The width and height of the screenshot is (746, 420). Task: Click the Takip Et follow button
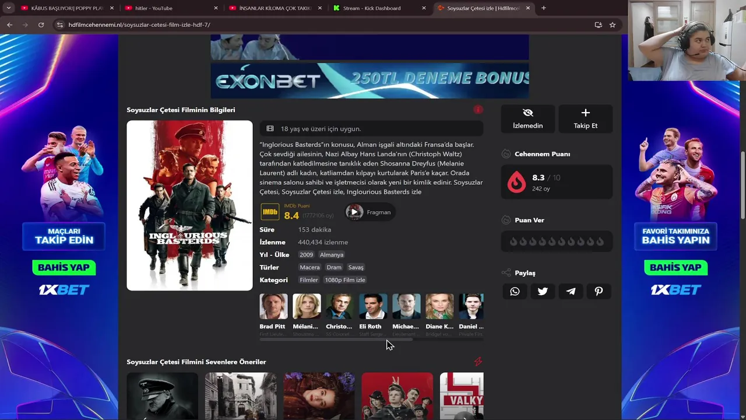pyautogui.click(x=585, y=118)
